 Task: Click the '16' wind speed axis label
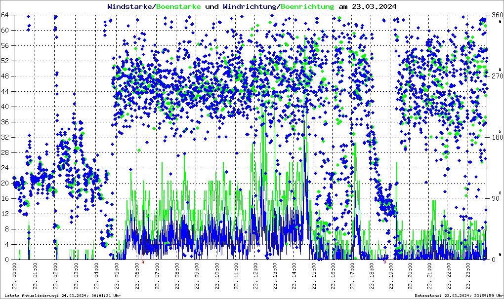coord(4,198)
